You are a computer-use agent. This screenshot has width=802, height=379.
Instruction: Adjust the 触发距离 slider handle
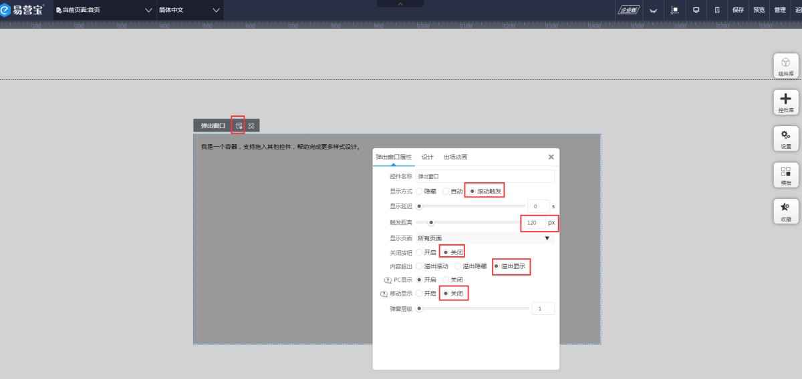click(431, 222)
